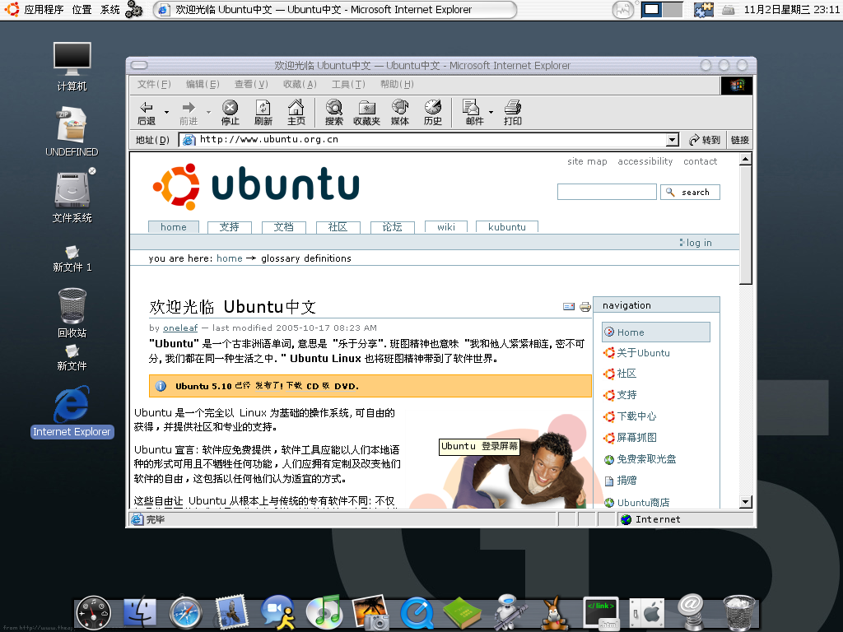Click the vertical scrollbar up arrow
843x632 pixels.
[745, 160]
